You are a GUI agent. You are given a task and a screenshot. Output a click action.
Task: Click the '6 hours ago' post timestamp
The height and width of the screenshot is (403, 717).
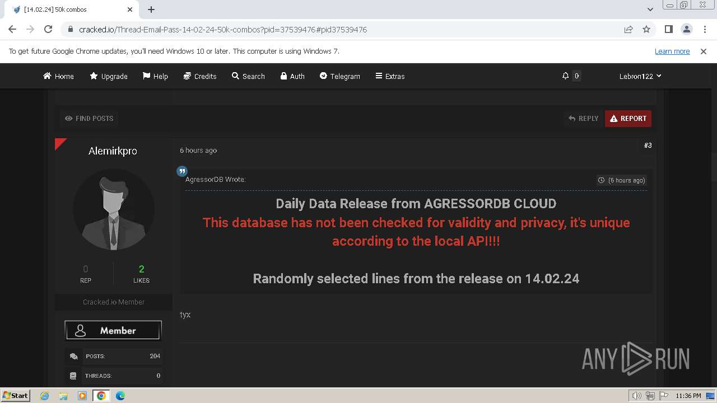(198, 150)
